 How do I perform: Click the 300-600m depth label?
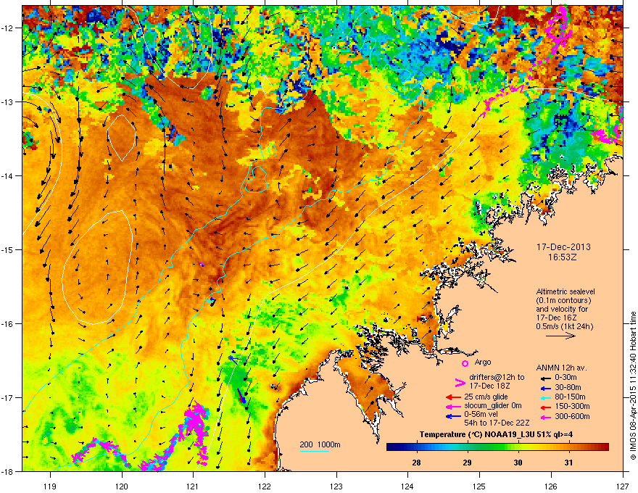[x=572, y=417]
